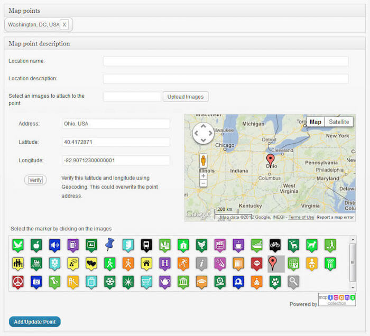Click the marker list scrollbar thumb
The image size is (370, 336).
coord(353,263)
